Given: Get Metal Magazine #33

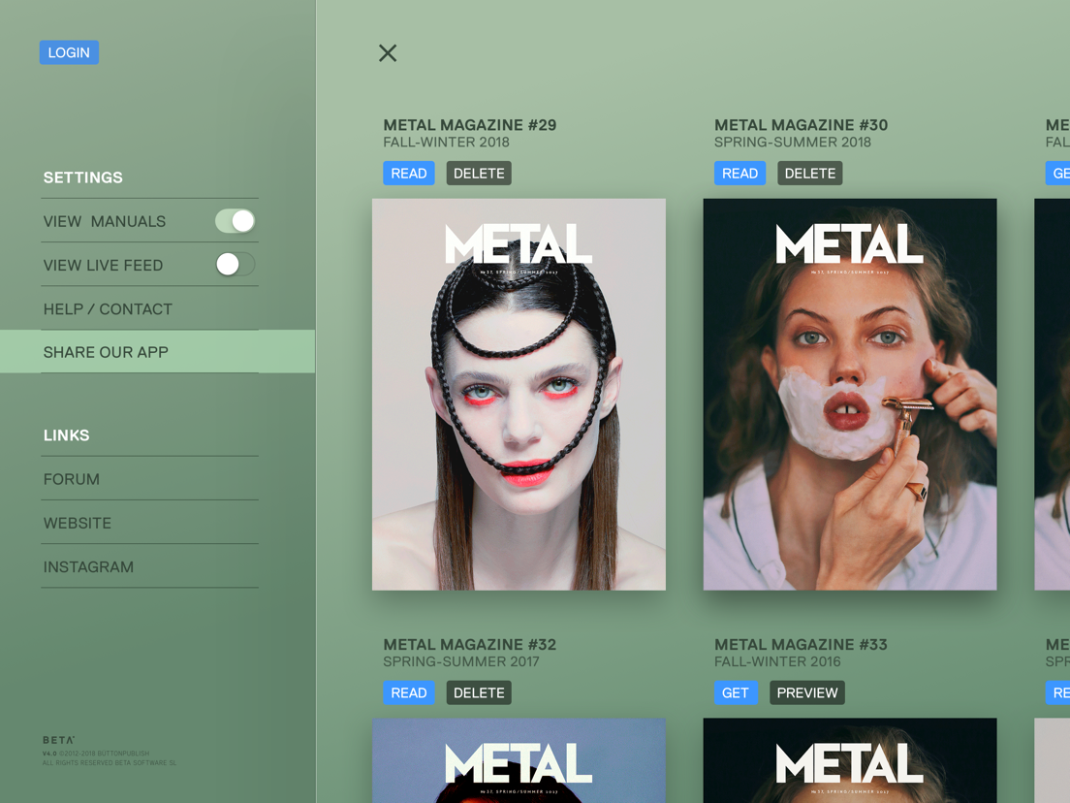Looking at the screenshot, I should pos(736,692).
